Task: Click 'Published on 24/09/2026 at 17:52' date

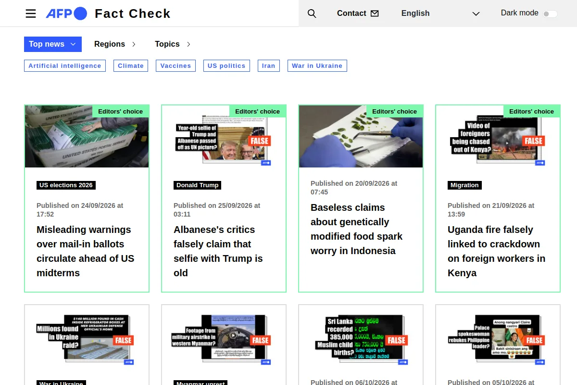Action: click(80, 210)
